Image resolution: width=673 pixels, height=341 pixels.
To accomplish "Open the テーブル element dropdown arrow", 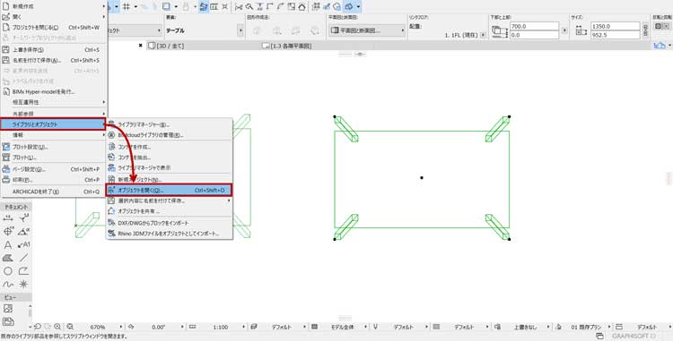I will [240, 30].
